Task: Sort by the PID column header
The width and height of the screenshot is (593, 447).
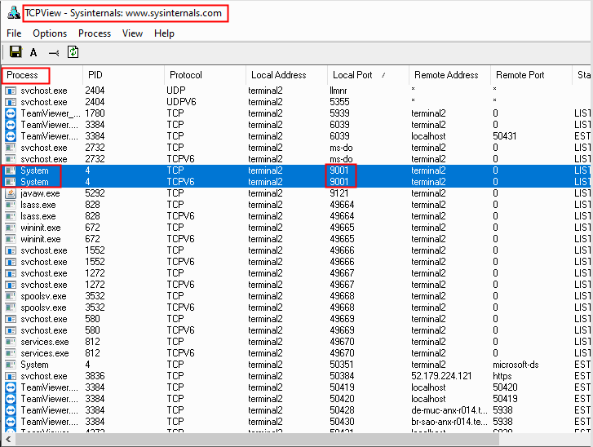Action: (x=124, y=75)
